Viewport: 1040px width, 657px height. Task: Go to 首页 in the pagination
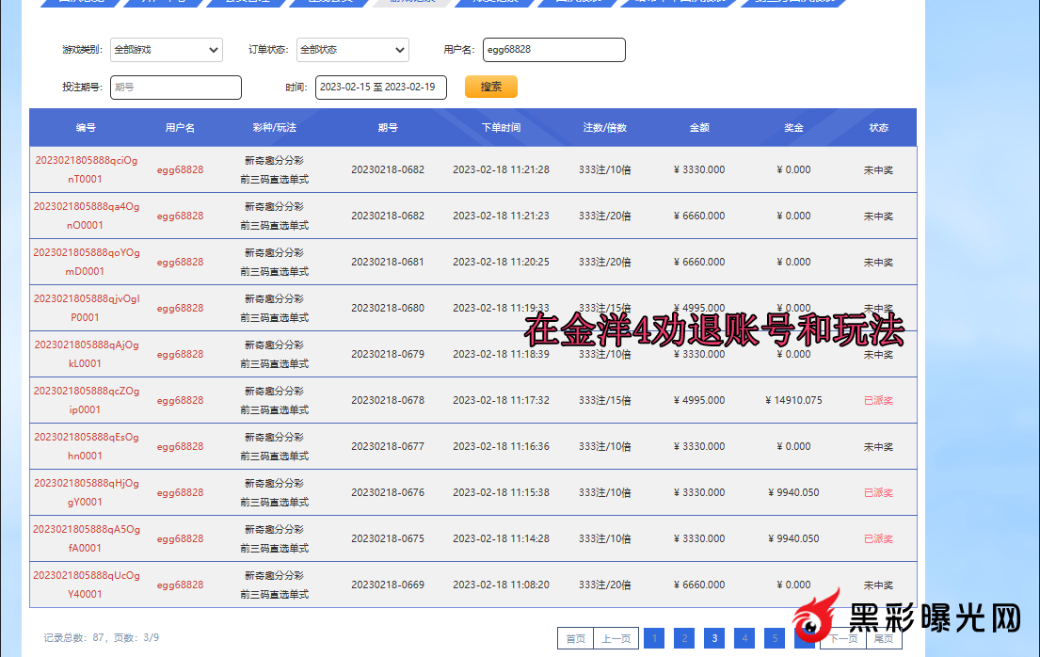(x=575, y=639)
